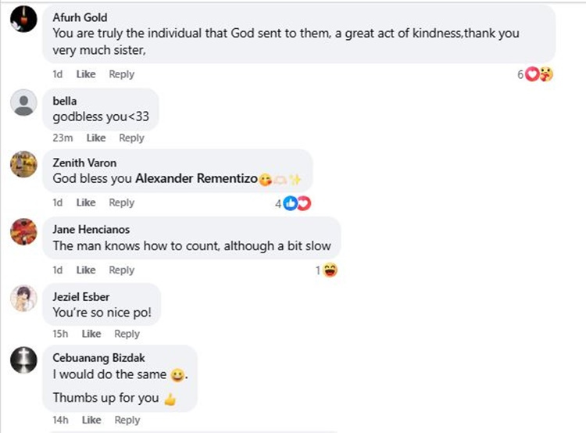
Task: View the haha reaction on Jane Hencianos' comment
Action: (330, 270)
